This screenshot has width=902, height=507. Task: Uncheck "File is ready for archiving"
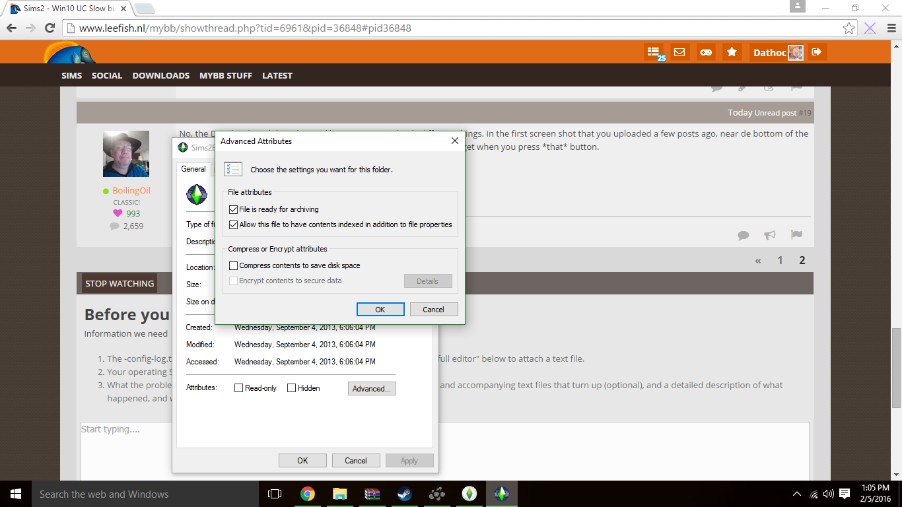tap(234, 209)
